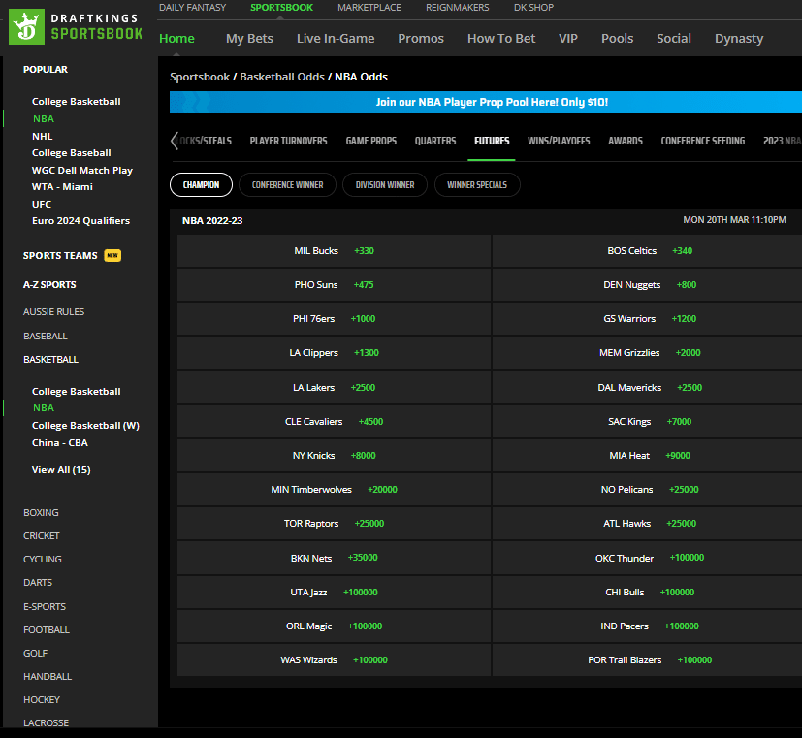Open the Promos page

(421, 39)
